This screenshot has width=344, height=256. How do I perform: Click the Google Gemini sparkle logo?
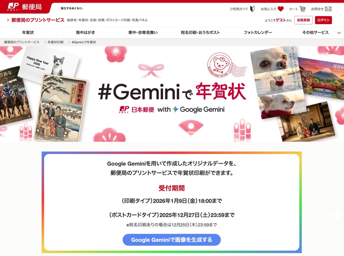coord(175,109)
